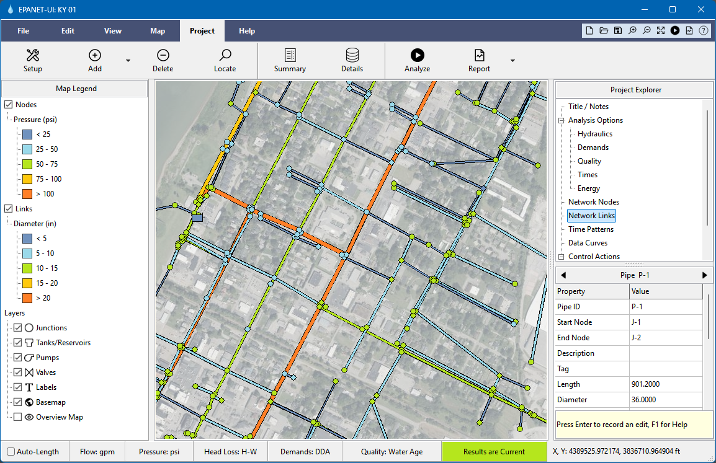Toggle the Basemap layer checkbox
This screenshot has height=463, width=716.
tap(17, 402)
